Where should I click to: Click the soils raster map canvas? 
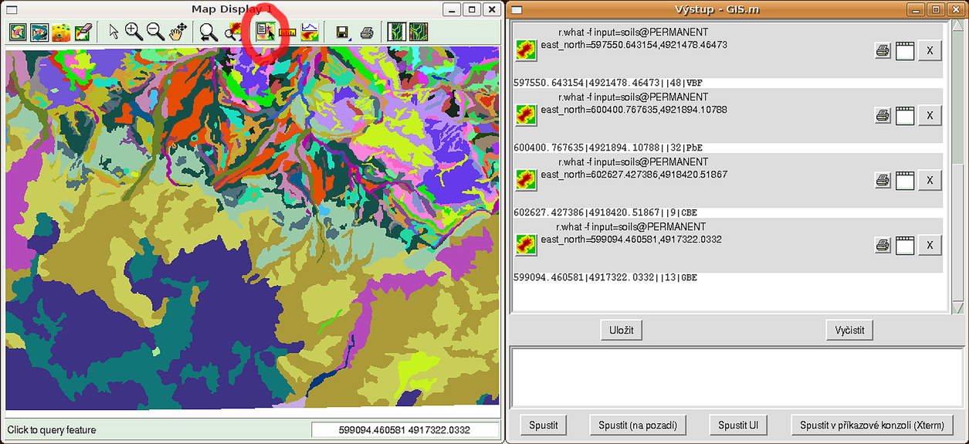[x=252, y=229]
